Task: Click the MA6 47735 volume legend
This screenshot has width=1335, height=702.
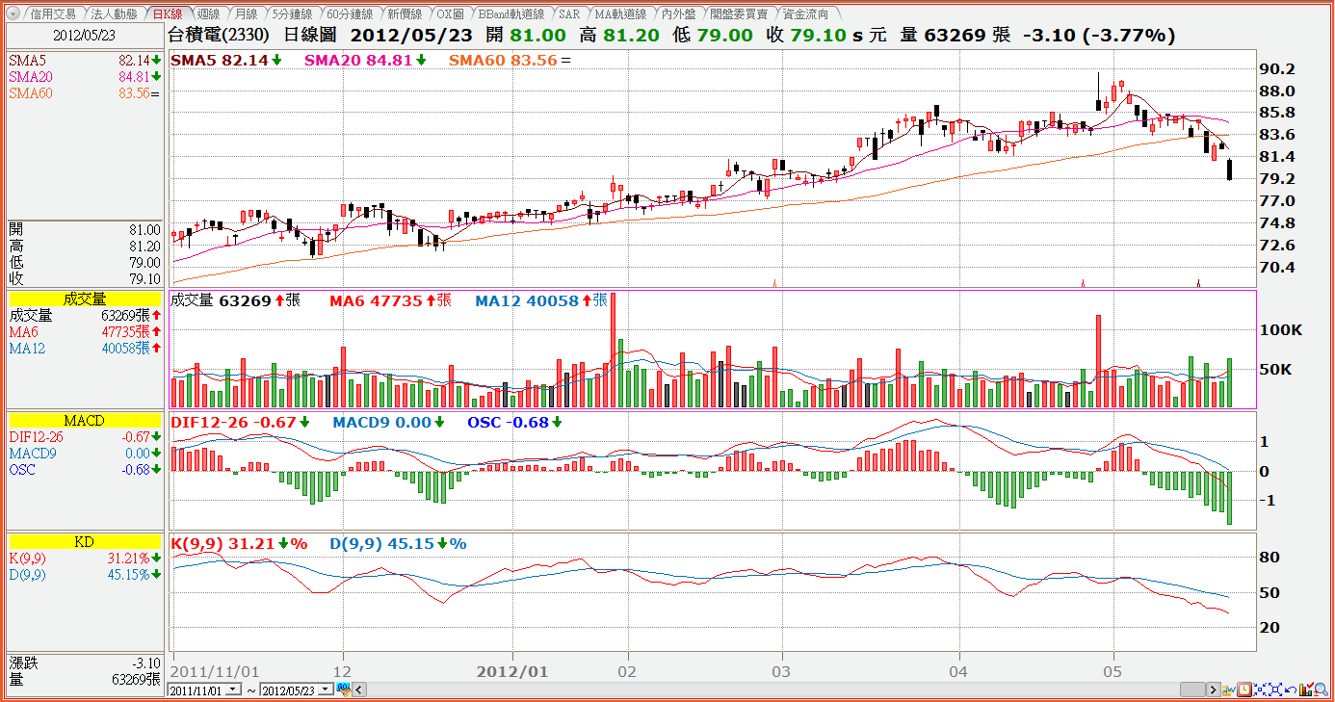Action: pos(390,300)
